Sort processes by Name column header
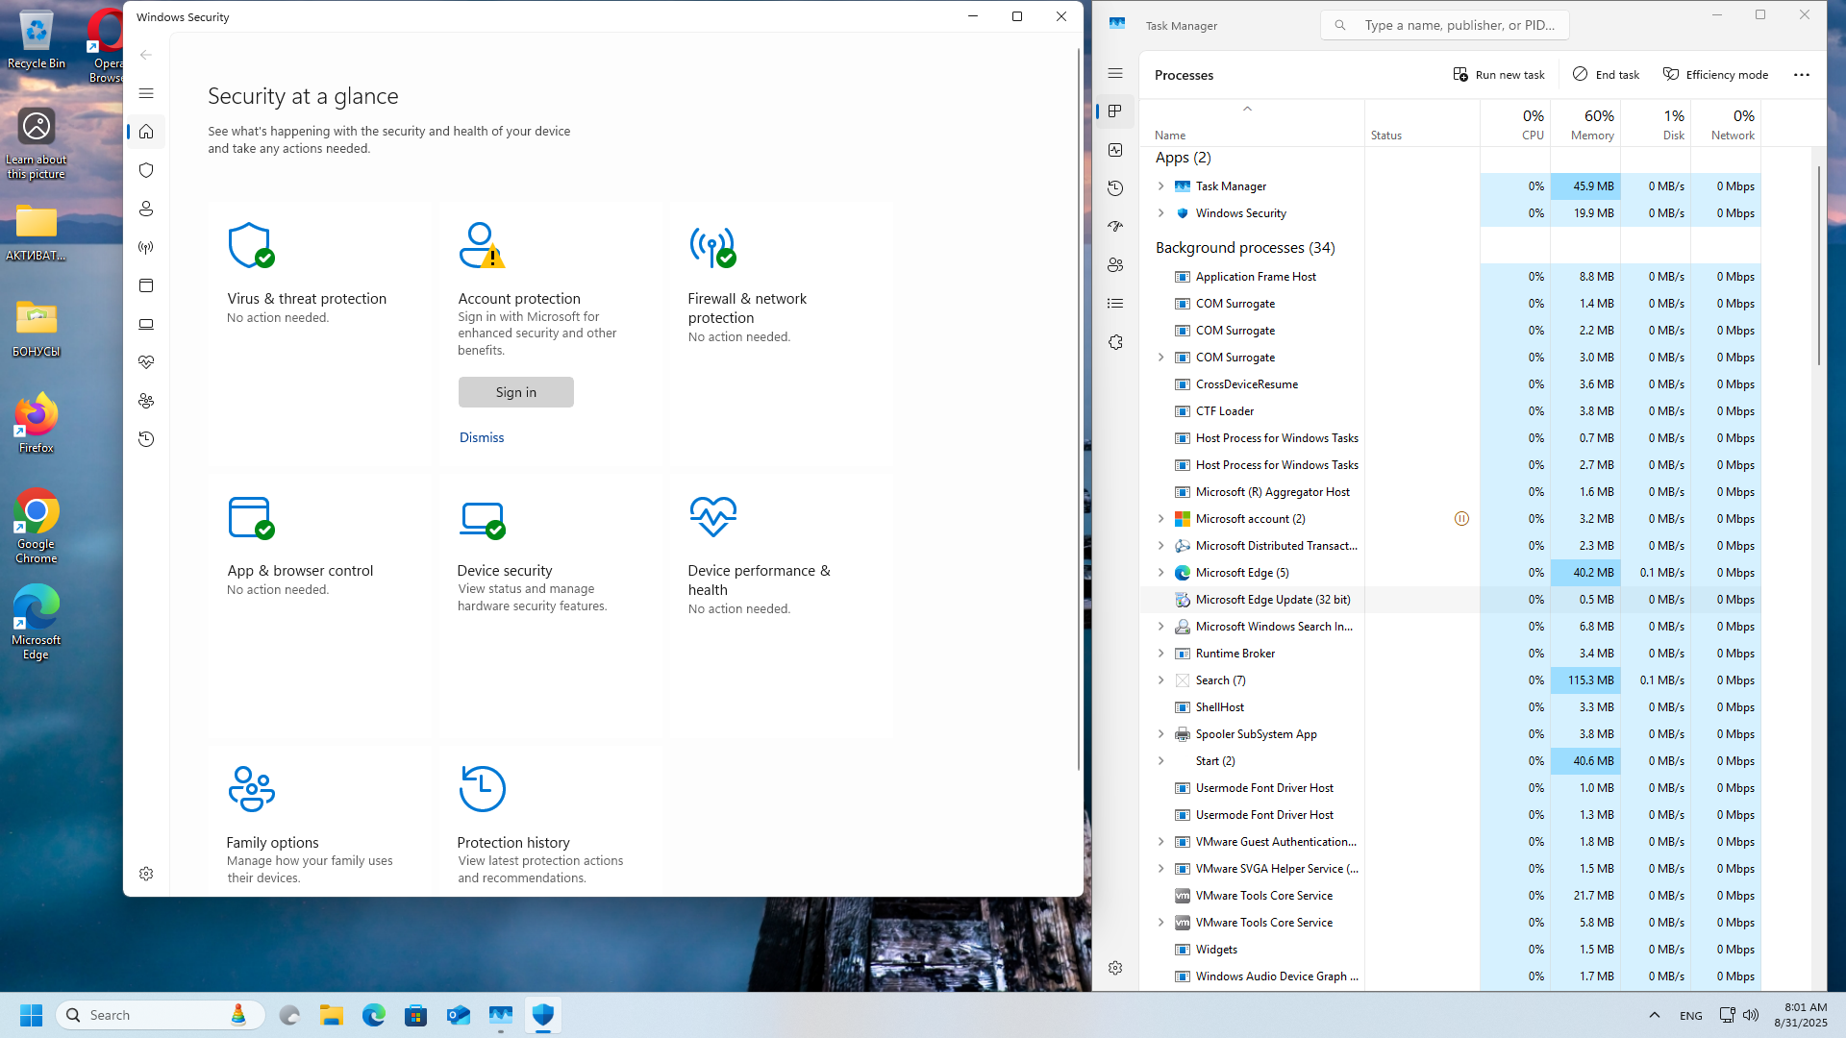 point(1252,124)
